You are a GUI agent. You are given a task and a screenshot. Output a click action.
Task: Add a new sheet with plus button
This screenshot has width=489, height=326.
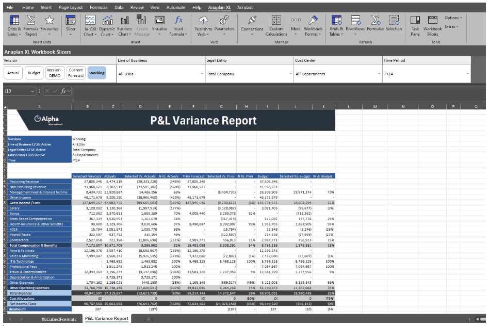(x=149, y=319)
